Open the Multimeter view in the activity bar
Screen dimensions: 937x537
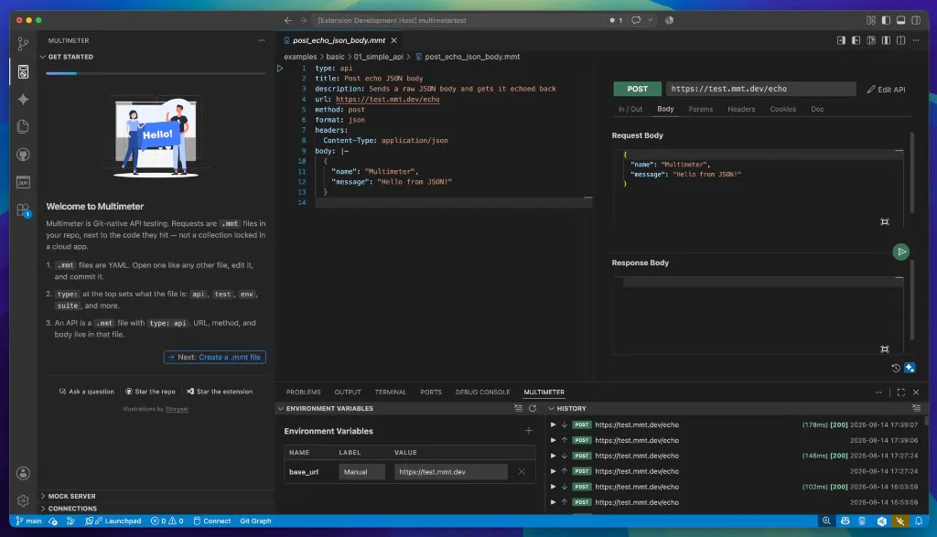[23, 71]
